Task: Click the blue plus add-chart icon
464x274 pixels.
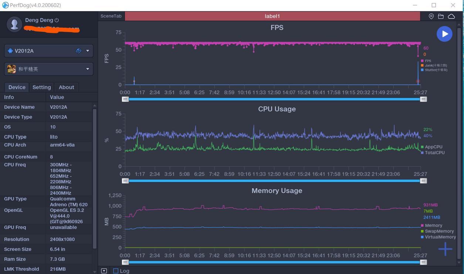Action: coord(445,249)
